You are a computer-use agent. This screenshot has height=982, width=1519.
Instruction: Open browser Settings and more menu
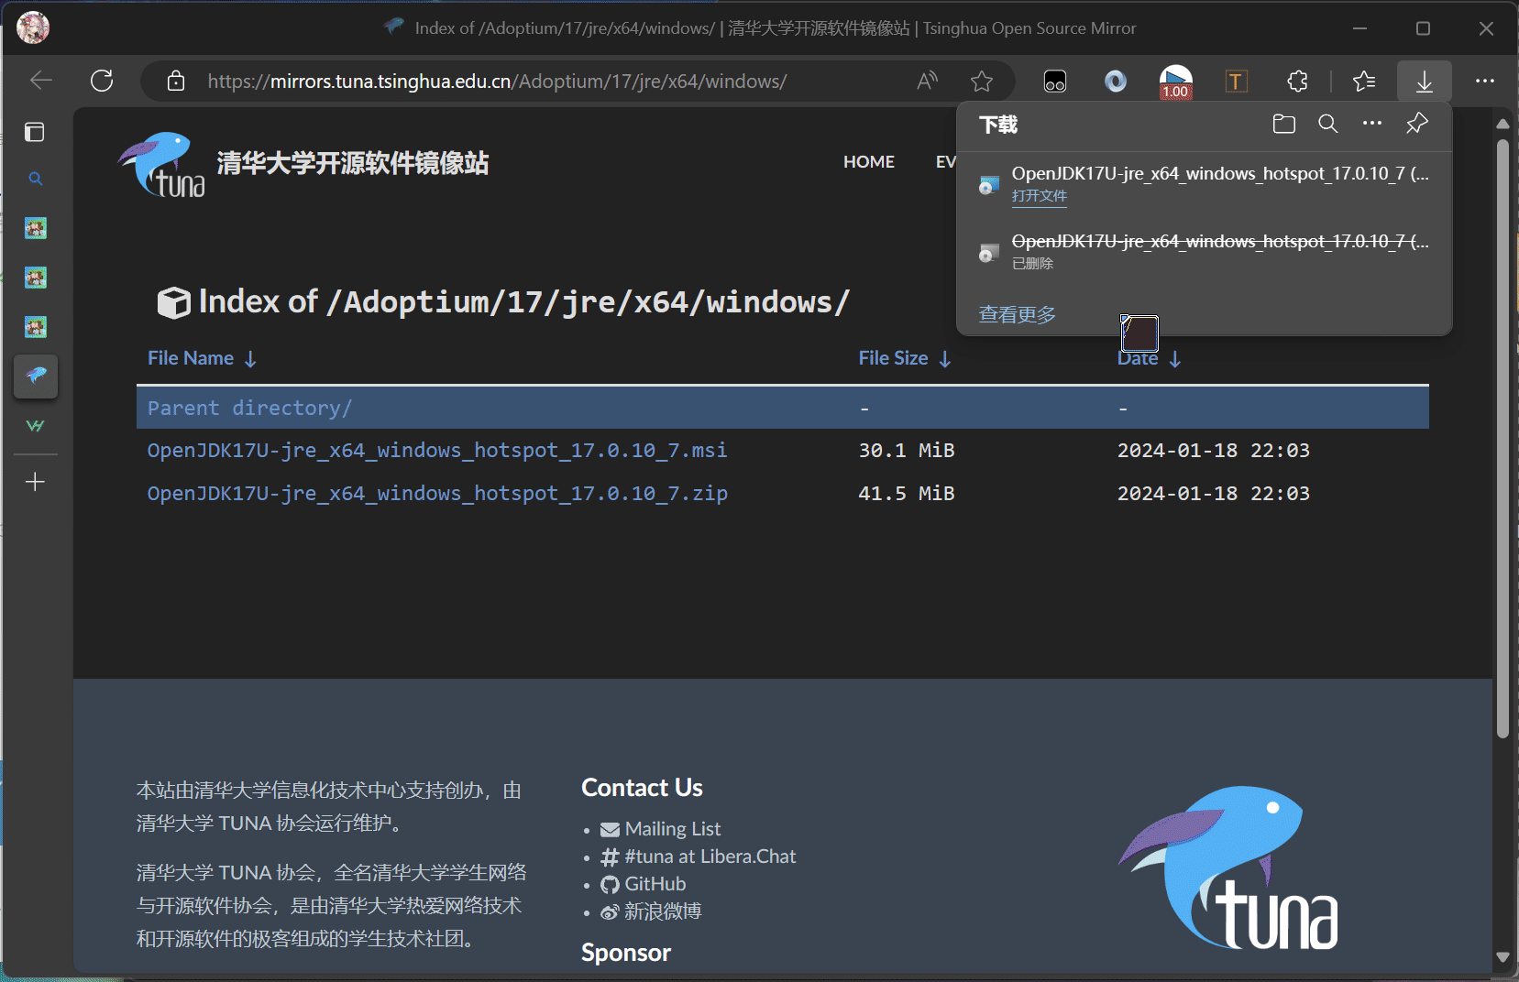(x=1484, y=82)
